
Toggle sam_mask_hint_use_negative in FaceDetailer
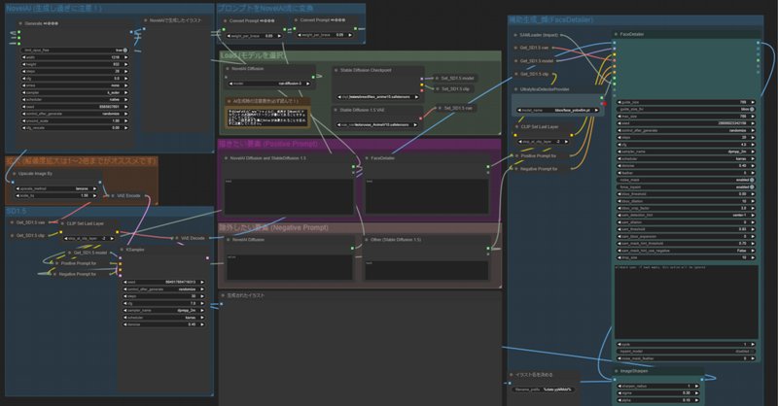click(x=686, y=251)
